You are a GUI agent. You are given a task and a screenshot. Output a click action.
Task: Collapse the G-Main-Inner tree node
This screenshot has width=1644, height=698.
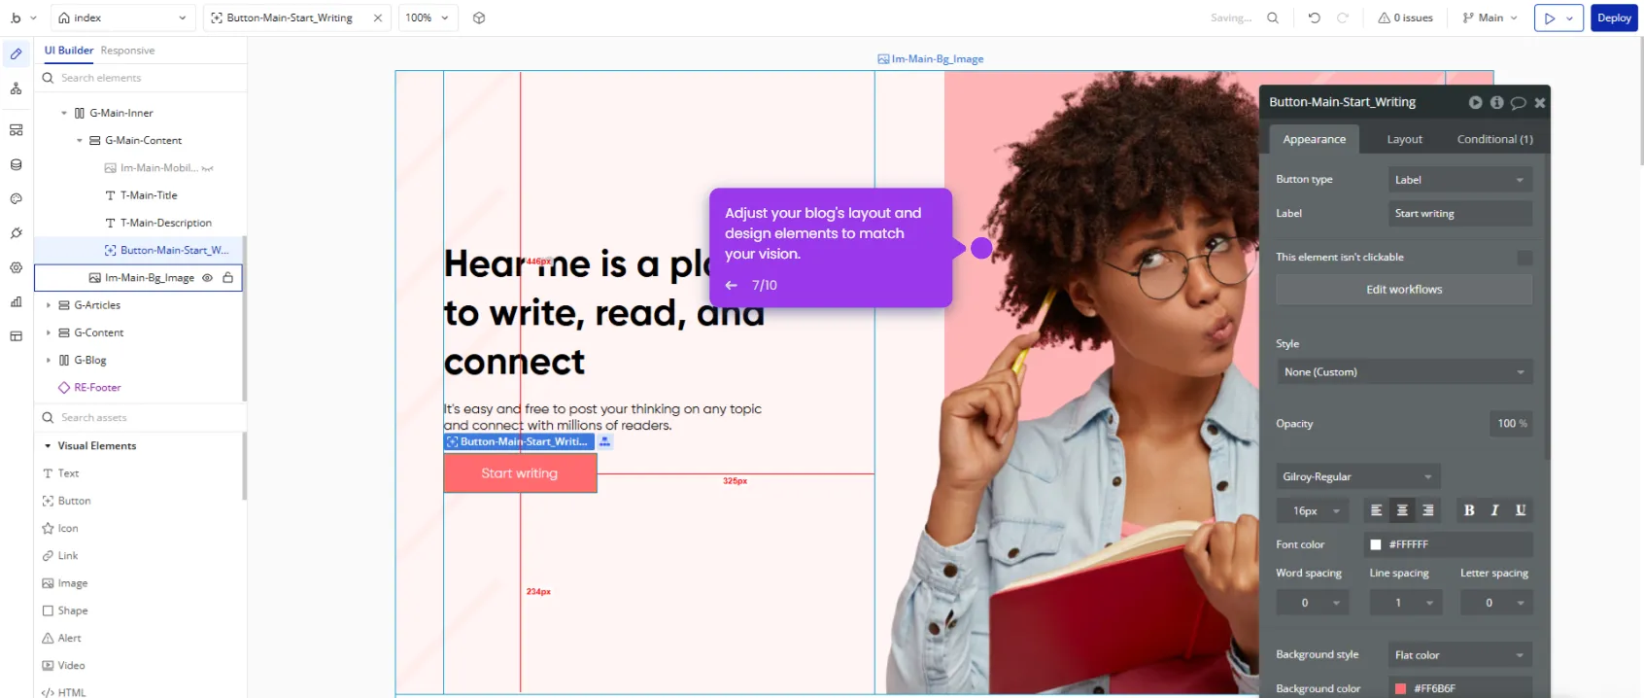pos(64,113)
